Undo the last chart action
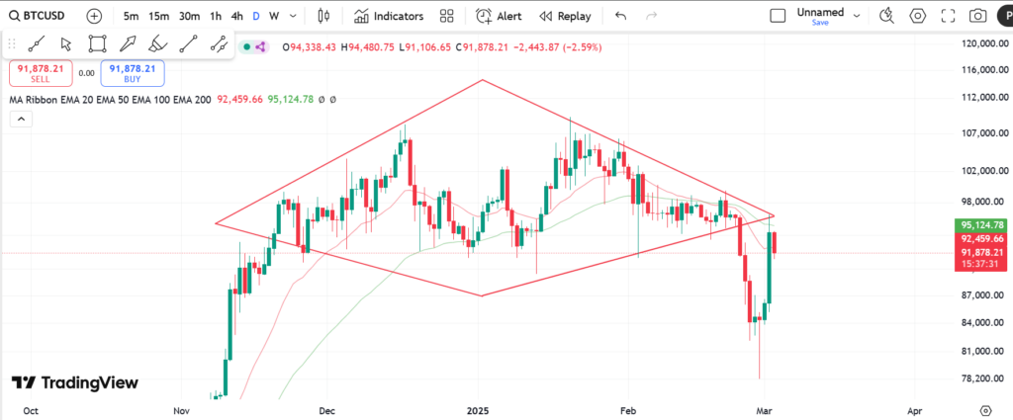The image size is (1013, 420). tap(621, 16)
